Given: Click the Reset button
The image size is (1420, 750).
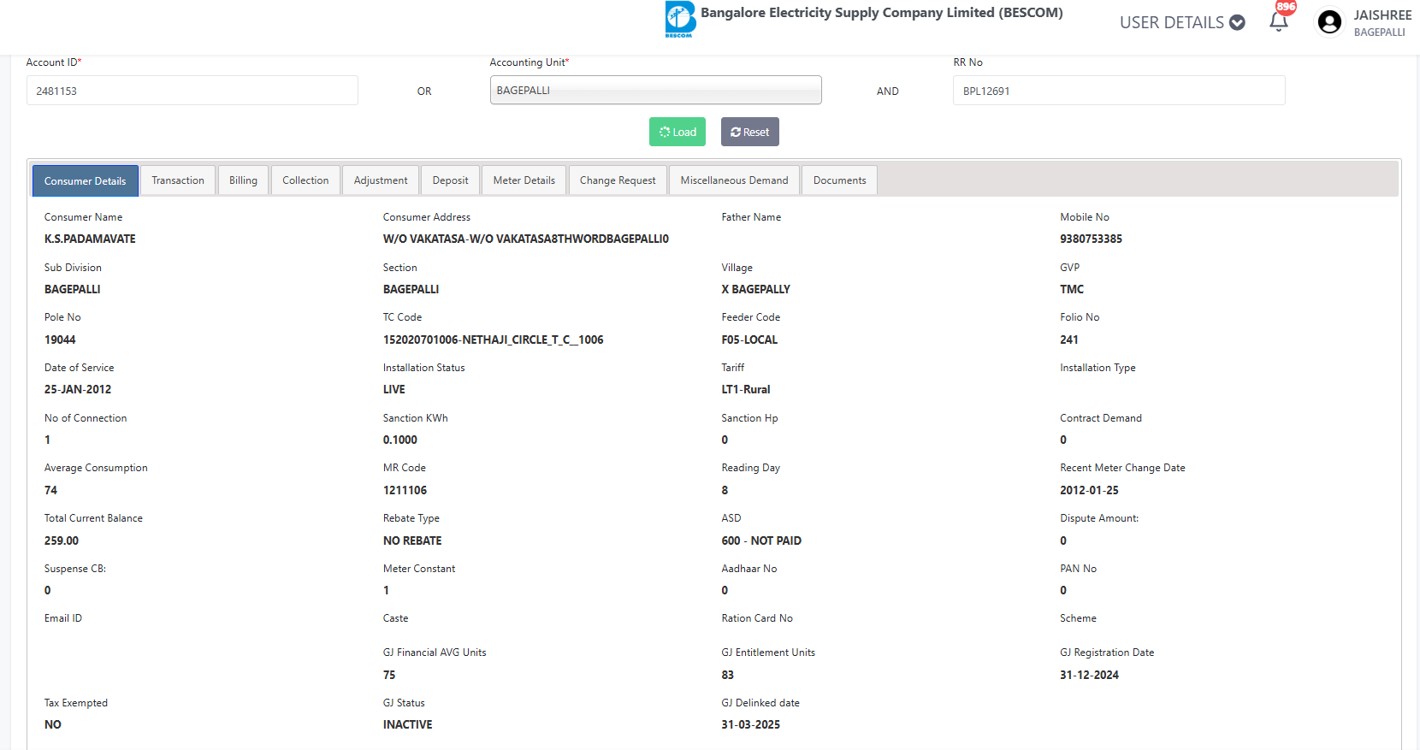Looking at the screenshot, I should pyautogui.click(x=750, y=132).
